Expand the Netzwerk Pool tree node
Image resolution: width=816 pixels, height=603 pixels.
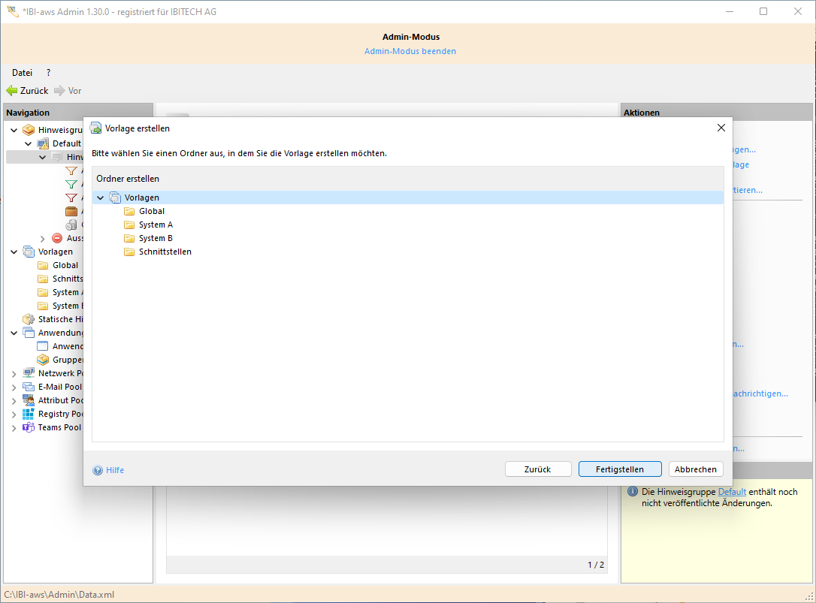tap(14, 373)
